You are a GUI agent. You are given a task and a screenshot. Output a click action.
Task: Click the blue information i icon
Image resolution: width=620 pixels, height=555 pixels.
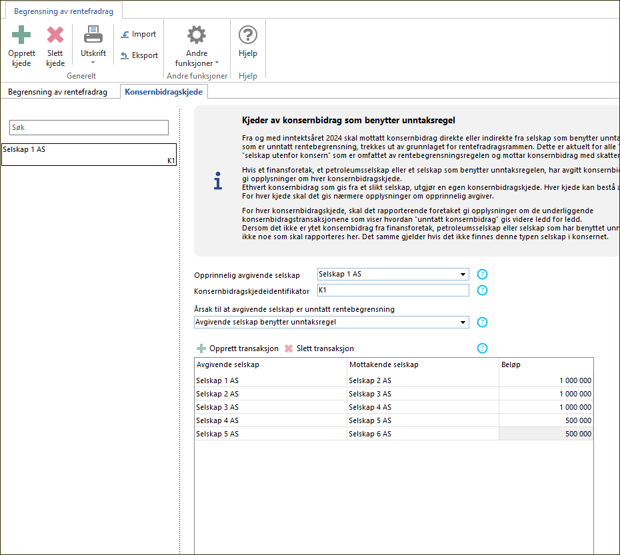218,181
